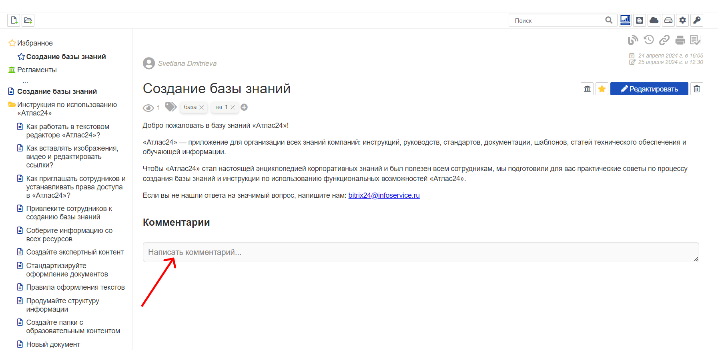The height and width of the screenshot is (350, 718).
Task: Open «Как приглашать сотрудников» document
Action: tap(76, 187)
